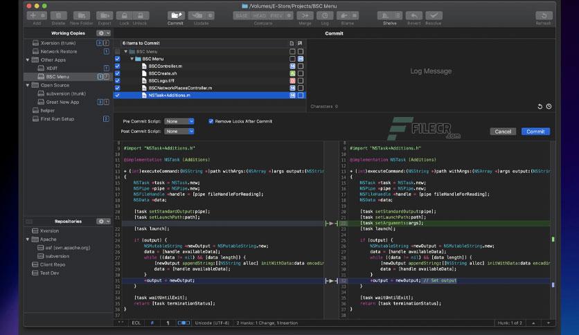Click the file column header icon
Screen dimensions: 579x335
click(292, 43)
